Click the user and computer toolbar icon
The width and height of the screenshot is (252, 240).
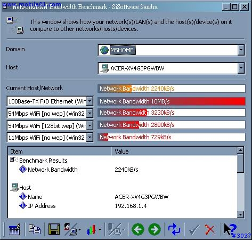[x=70, y=229]
